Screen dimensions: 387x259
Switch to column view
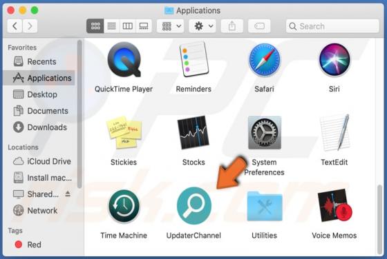coord(128,25)
